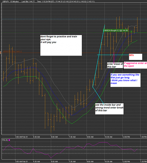Viewport: 147px width, 163px height.
Task: Click the 'enter close of this bar' note
Action: point(115,65)
